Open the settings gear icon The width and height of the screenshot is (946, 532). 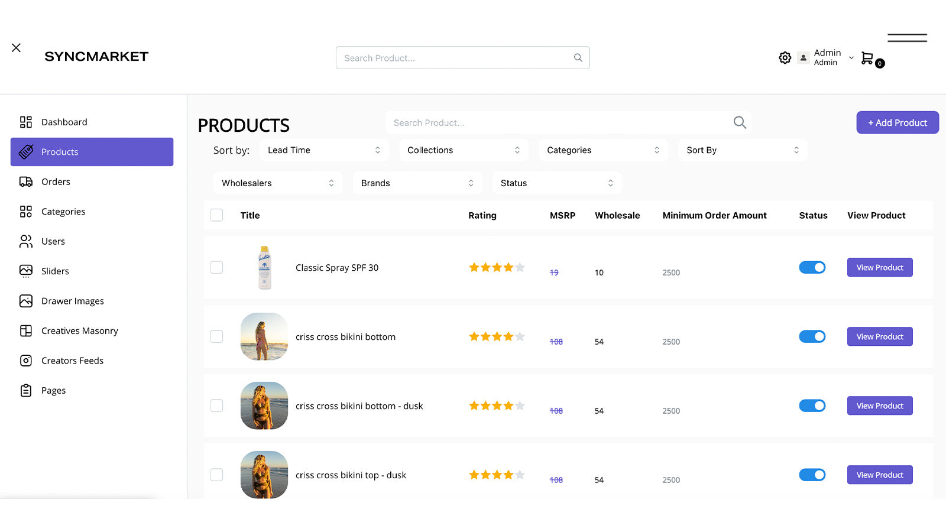coord(785,58)
